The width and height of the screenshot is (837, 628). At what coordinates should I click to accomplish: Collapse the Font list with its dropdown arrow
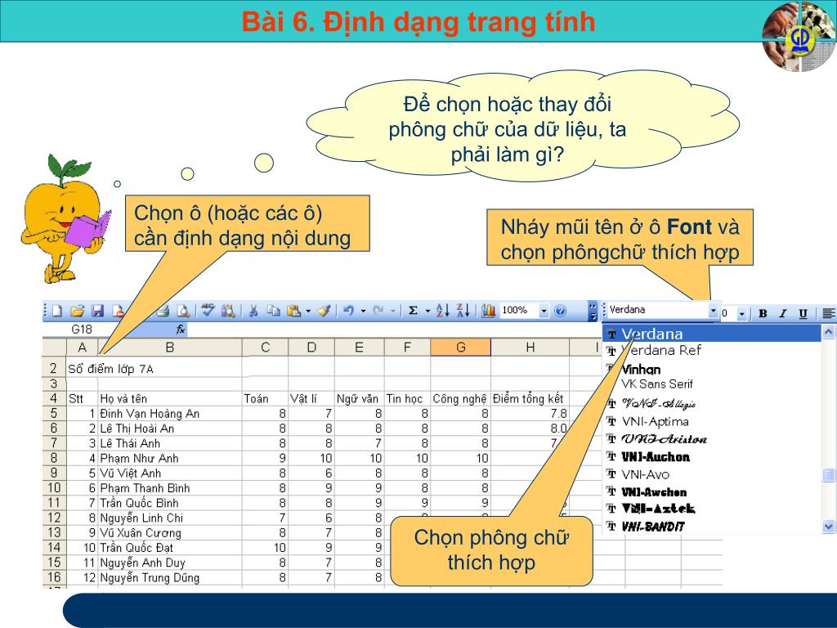pos(713,310)
